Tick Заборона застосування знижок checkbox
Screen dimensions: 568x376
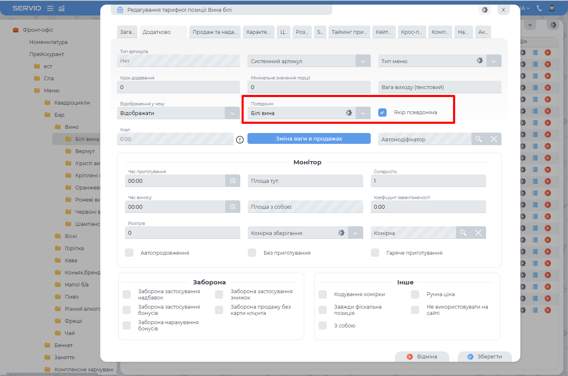[x=219, y=294]
